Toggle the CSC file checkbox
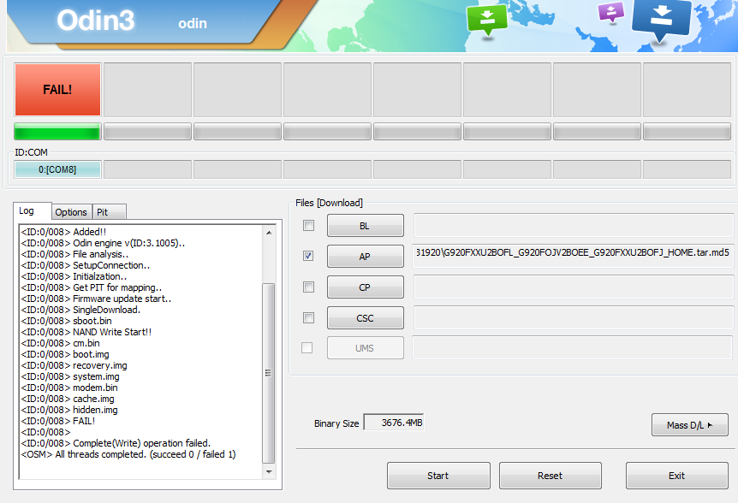The width and height of the screenshot is (738, 503). [x=309, y=318]
